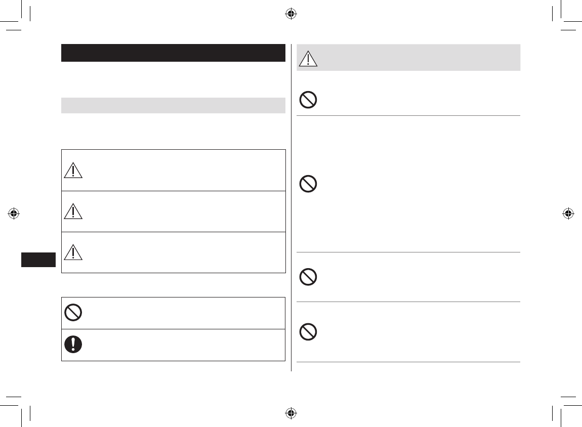
Task: Click the warning triangle in the middle table row
Action: coord(73,211)
